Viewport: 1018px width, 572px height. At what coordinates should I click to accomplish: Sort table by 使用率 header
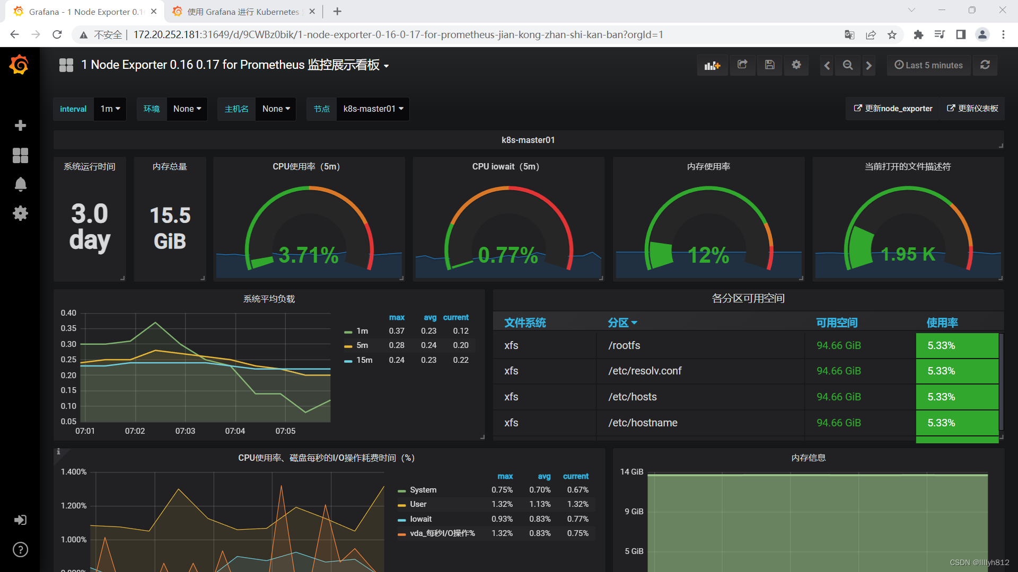tap(942, 323)
